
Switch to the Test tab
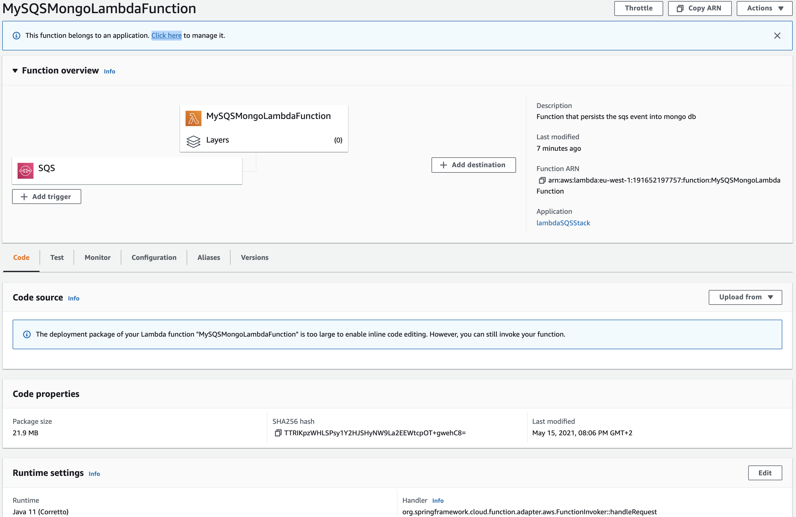click(57, 257)
